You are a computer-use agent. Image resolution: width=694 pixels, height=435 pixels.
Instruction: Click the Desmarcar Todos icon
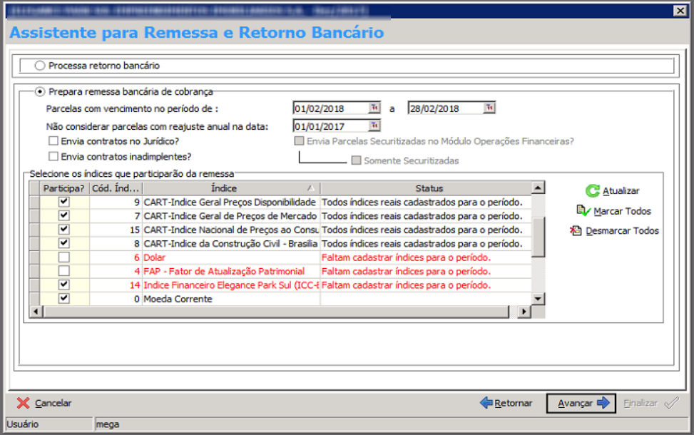(x=576, y=230)
